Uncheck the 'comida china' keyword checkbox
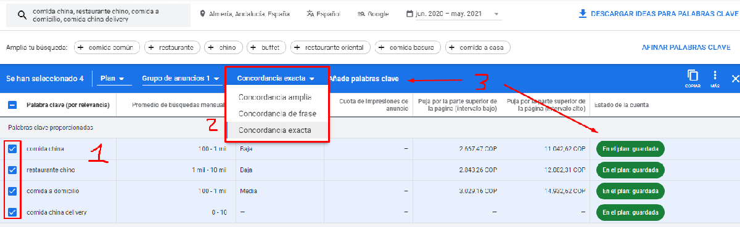This screenshot has height=227, width=740. (x=12, y=148)
